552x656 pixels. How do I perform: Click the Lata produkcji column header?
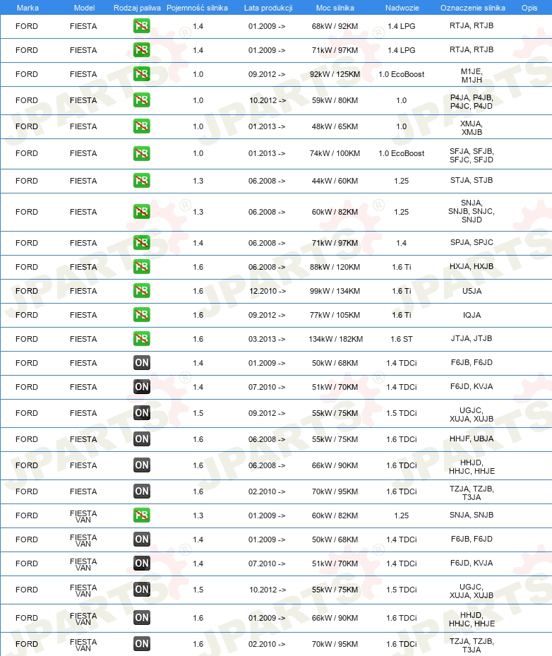pos(268,8)
